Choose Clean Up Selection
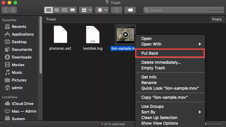This screenshot has width=226, height=127. 170,118
